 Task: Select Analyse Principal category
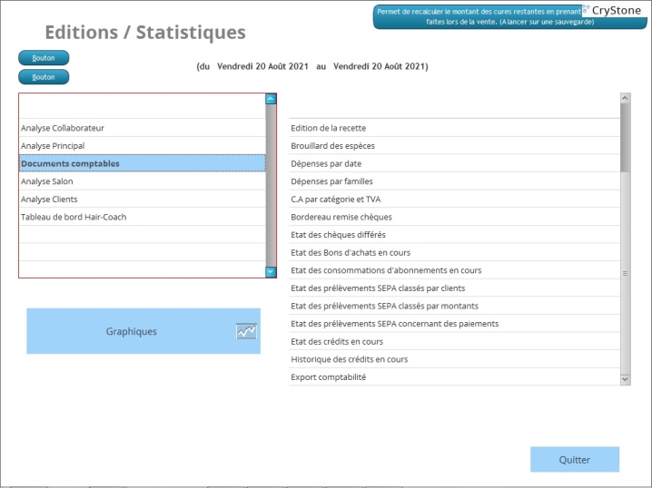click(x=143, y=146)
